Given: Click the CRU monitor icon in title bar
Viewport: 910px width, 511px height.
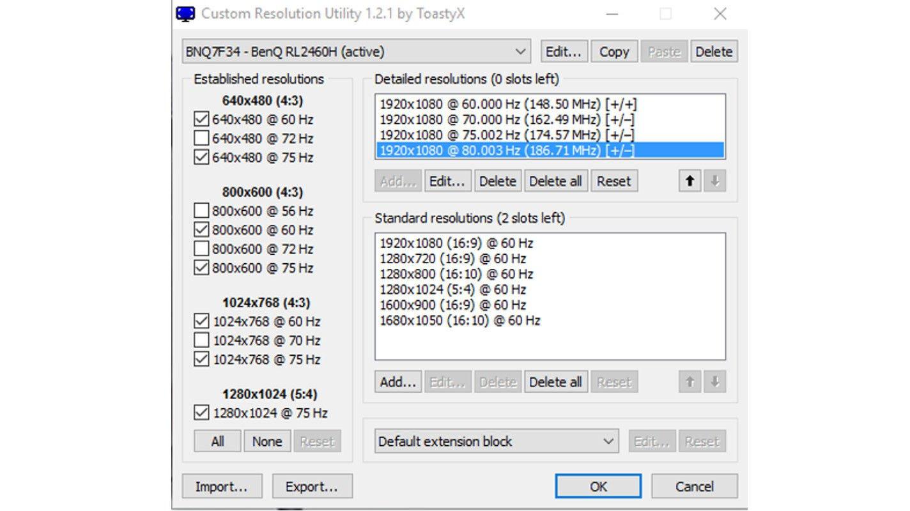Looking at the screenshot, I should pyautogui.click(x=185, y=13).
